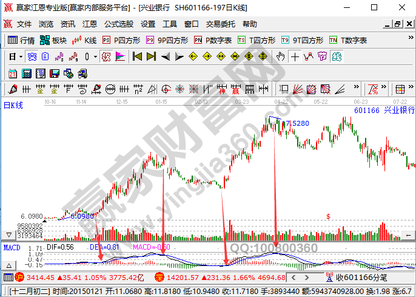Jump to first bar with green arrow
The width and height of the screenshot is (416, 297).
coord(137,56)
